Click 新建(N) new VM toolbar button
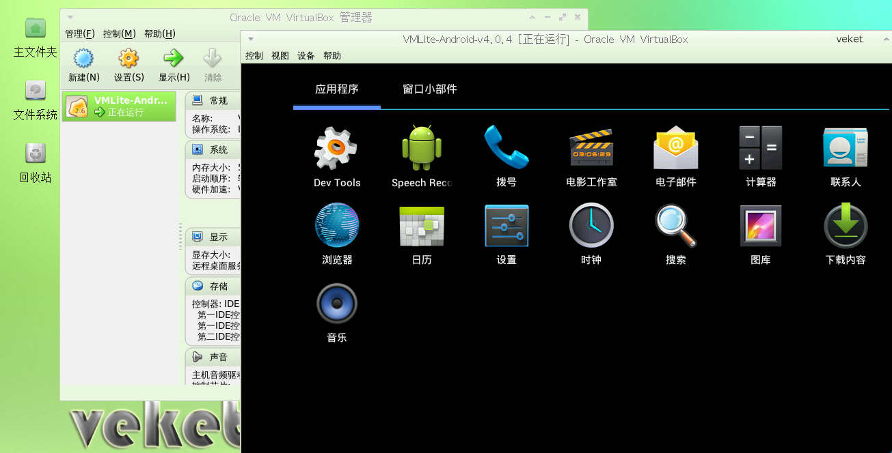Image resolution: width=892 pixels, height=453 pixels. (x=83, y=65)
